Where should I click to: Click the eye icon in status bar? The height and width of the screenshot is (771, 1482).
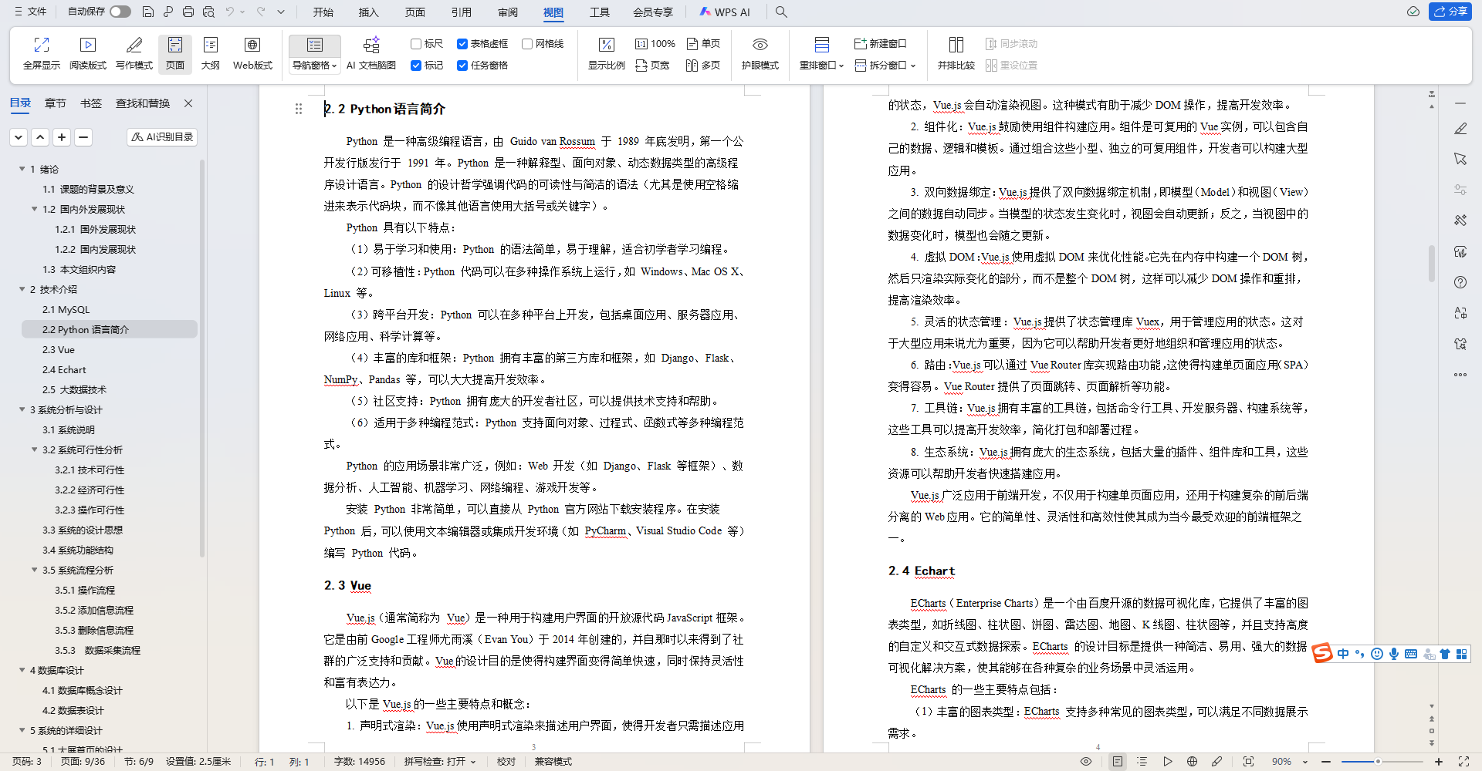1086,762
